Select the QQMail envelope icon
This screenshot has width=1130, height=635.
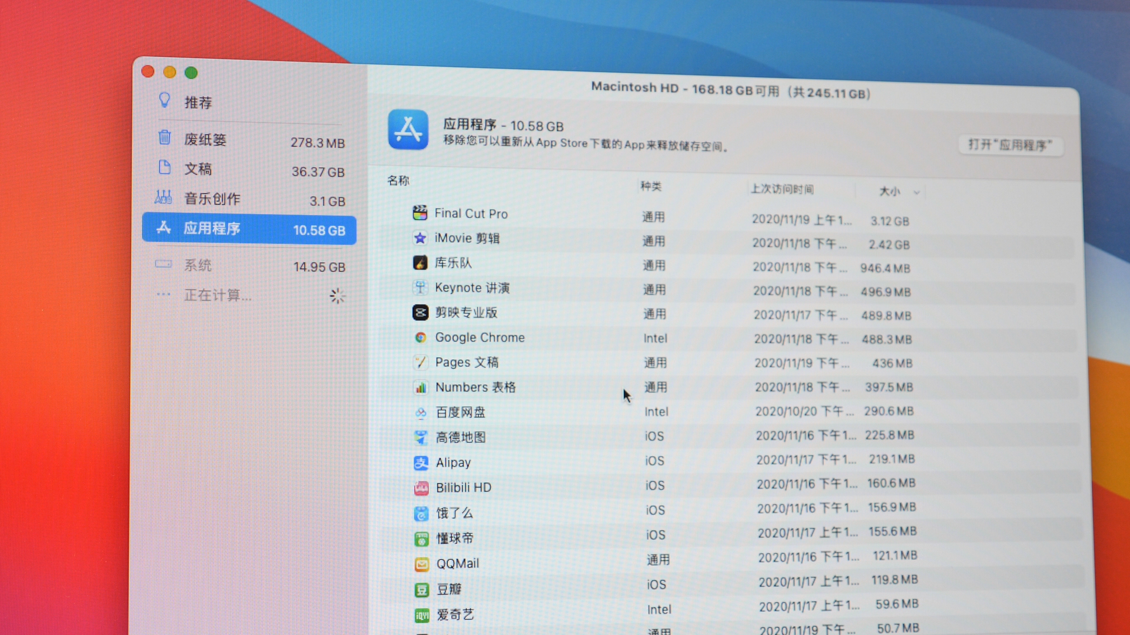coord(421,564)
